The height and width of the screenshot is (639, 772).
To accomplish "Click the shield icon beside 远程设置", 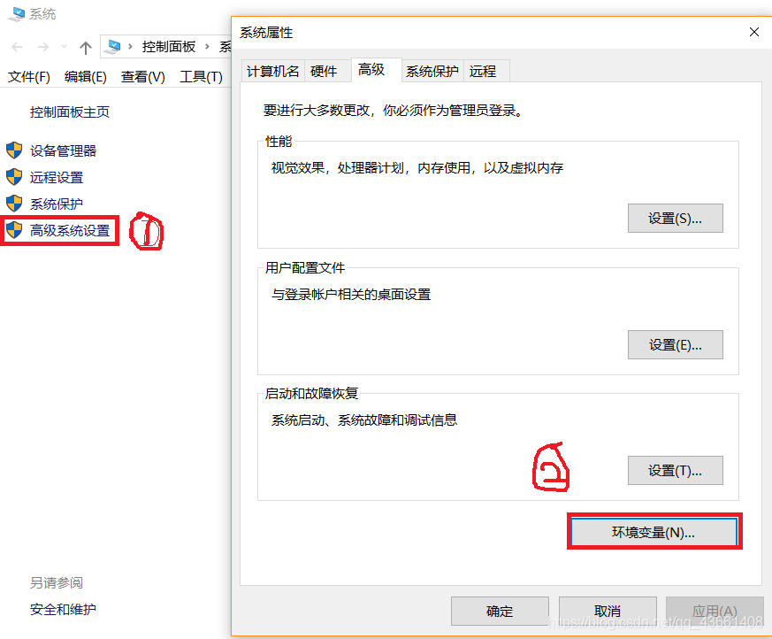I will [x=14, y=177].
